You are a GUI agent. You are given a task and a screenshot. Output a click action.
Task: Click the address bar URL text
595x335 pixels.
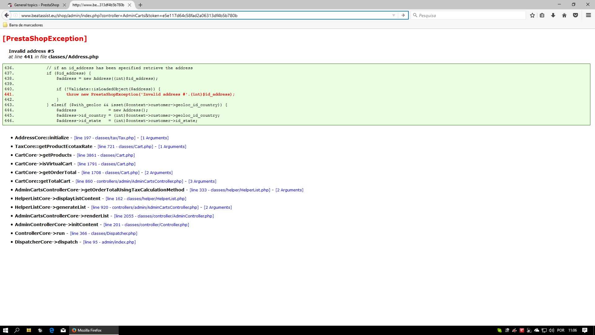129,15
